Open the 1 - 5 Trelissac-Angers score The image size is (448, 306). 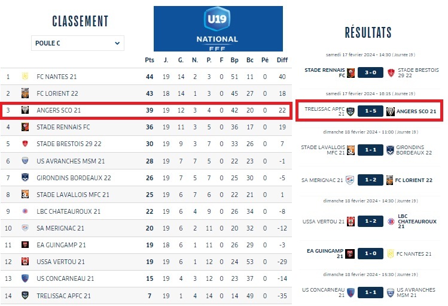371,111
